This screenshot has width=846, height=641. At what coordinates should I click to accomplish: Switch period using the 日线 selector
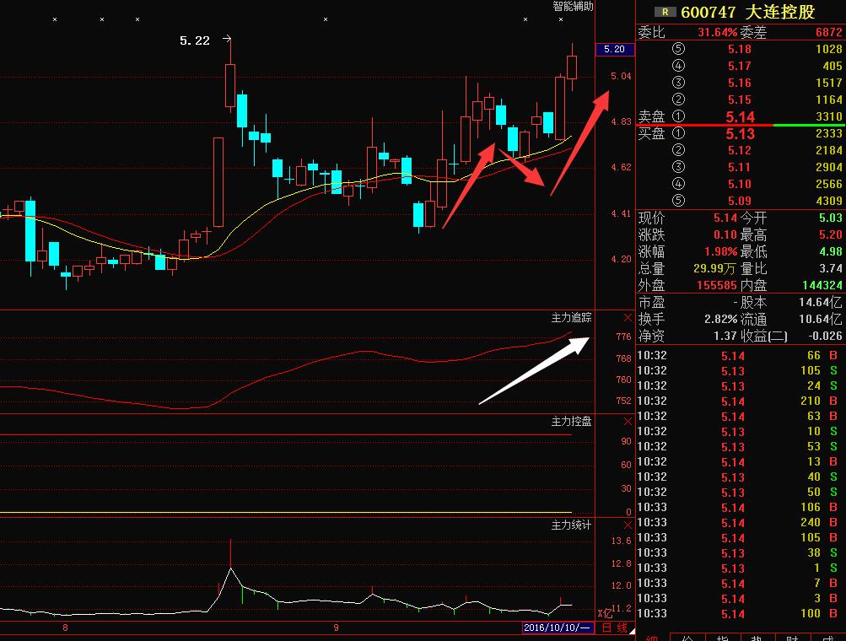(x=614, y=628)
